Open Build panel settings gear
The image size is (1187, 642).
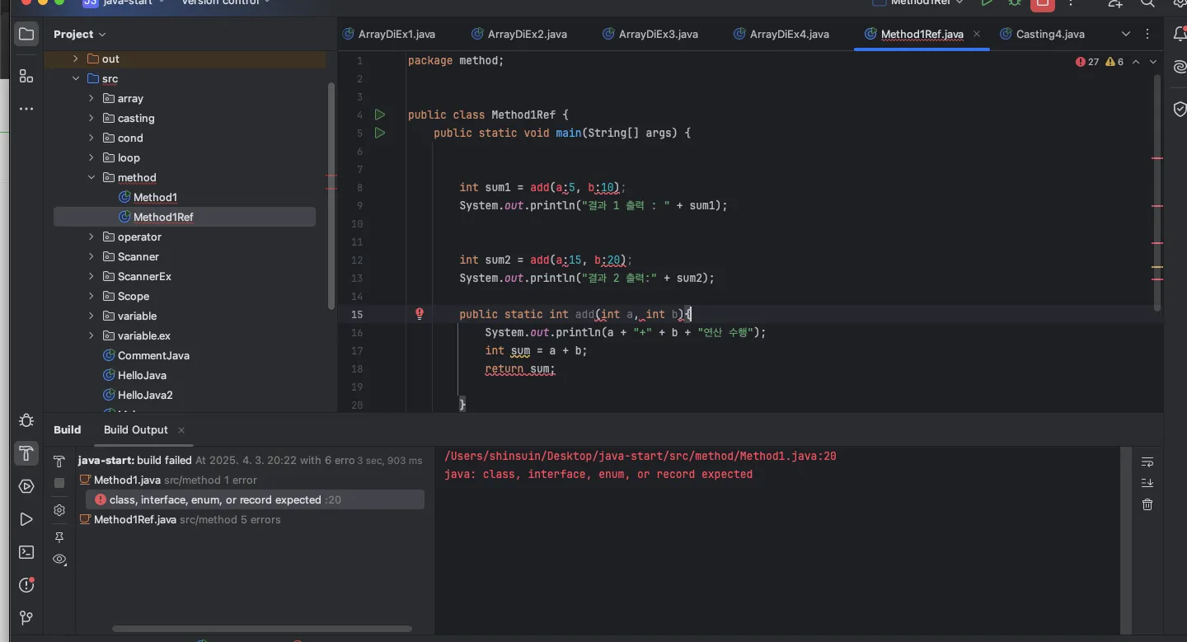click(x=59, y=510)
